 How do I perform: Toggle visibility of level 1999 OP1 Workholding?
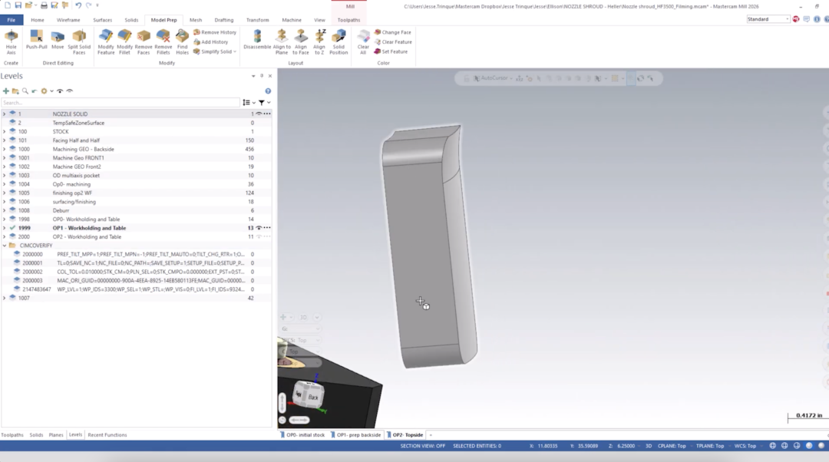pos(259,228)
